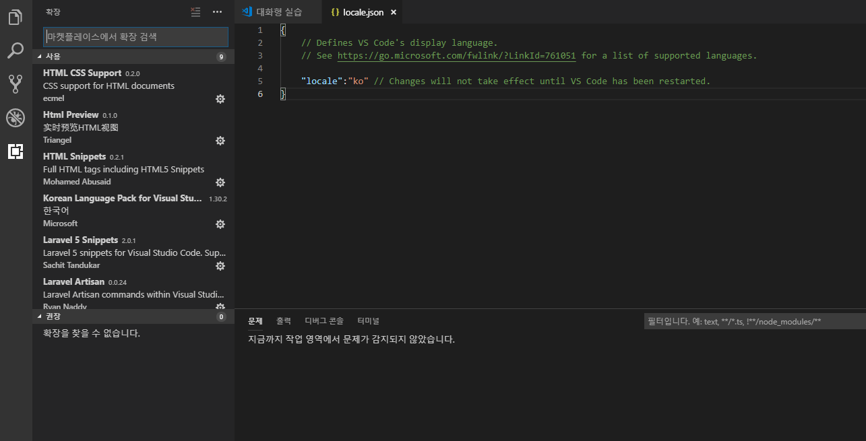Click the "ko" locale value in the editor

(357, 81)
